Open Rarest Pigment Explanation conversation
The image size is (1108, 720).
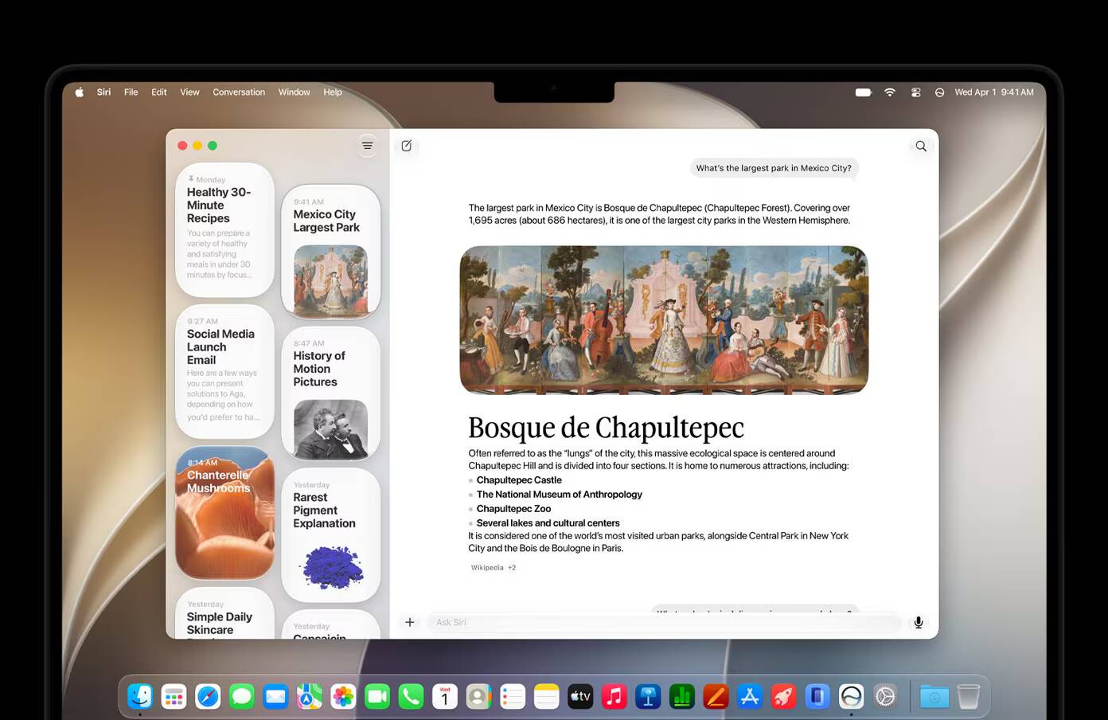(331, 534)
